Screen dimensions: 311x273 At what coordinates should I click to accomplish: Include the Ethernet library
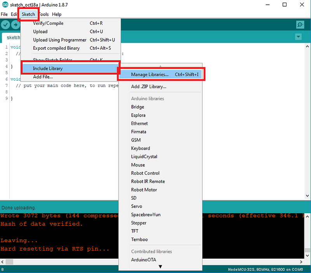click(160, 123)
